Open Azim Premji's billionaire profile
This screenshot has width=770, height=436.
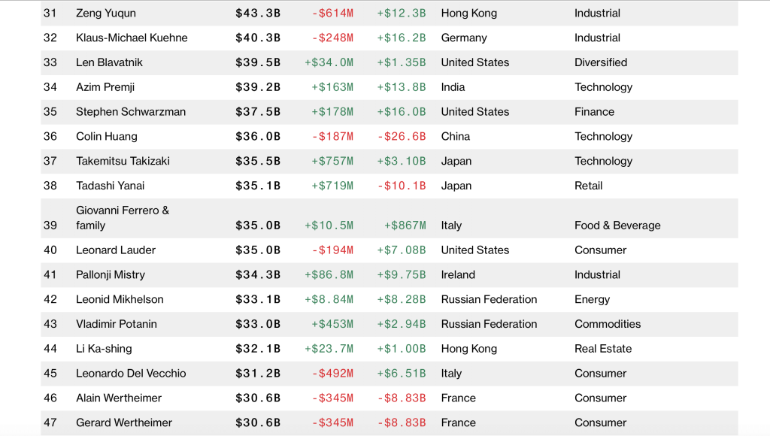coord(107,87)
